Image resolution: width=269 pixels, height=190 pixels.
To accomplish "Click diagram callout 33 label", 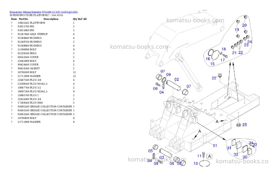I will 255,144.
